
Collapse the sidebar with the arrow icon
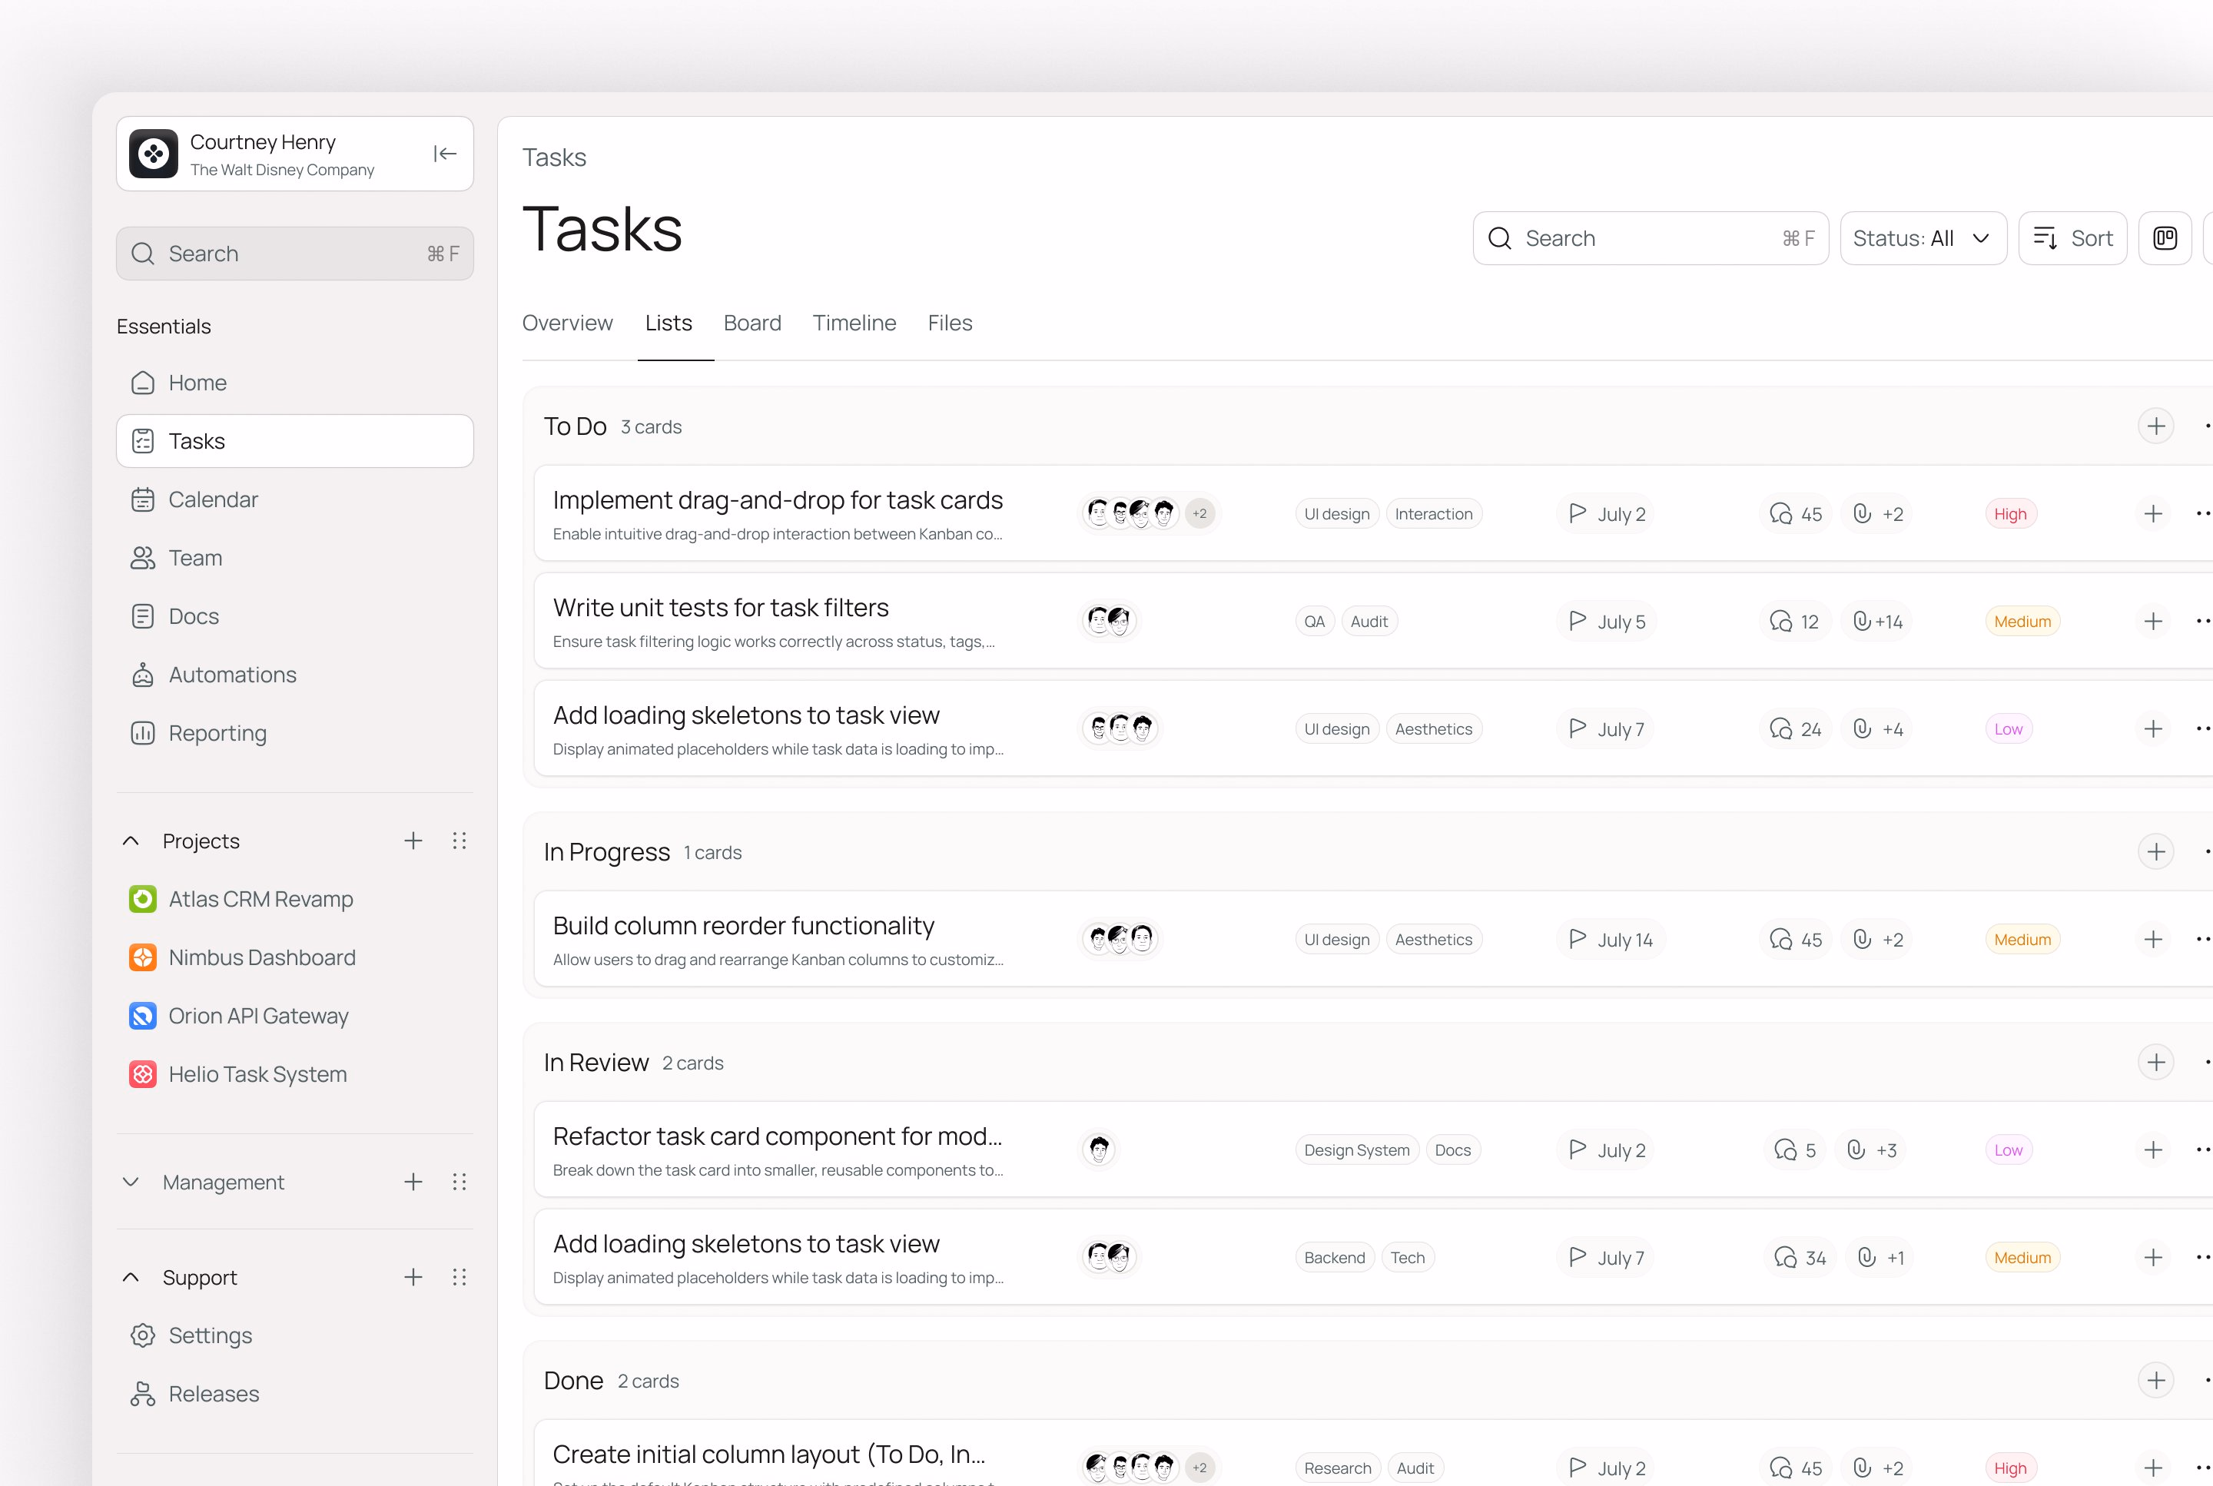pyautogui.click(x=444, y=154)
